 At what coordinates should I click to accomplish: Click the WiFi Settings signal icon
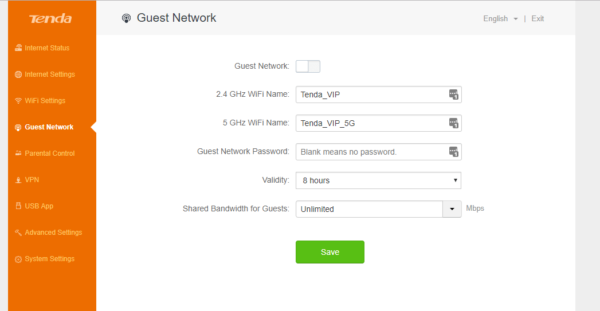tap(18, 101)
